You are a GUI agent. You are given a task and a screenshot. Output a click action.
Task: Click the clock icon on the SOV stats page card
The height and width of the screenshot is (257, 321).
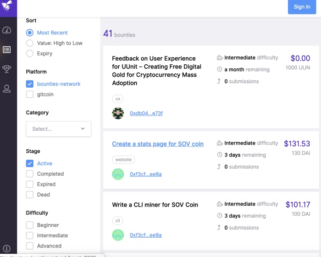tap(220, 155)
